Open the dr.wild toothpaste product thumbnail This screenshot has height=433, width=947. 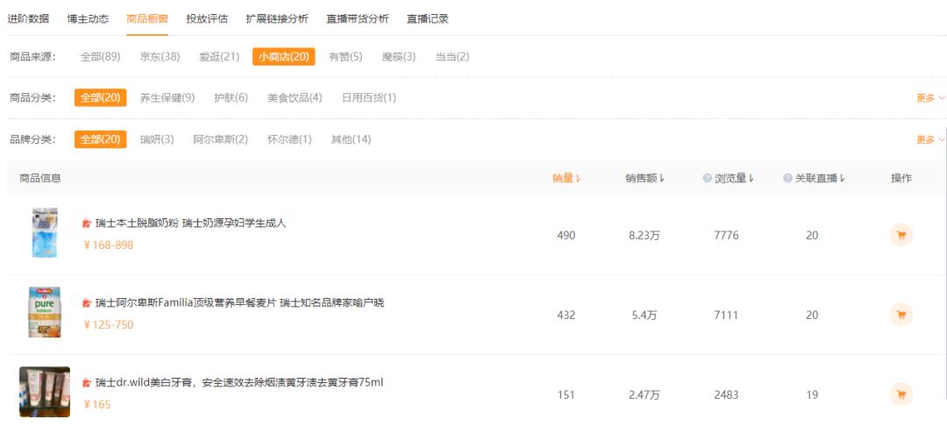(x=45, y=392)
